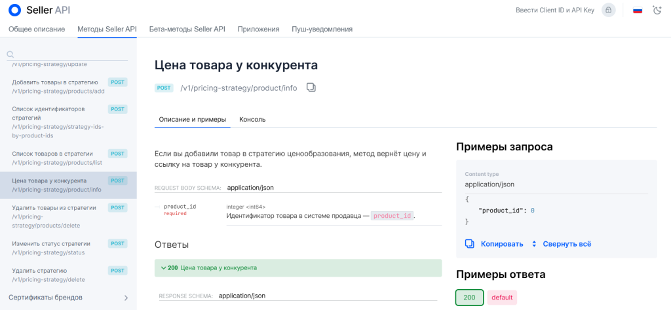
Task: Select Описание и примеры tab
Action: [x=193, y=119]
